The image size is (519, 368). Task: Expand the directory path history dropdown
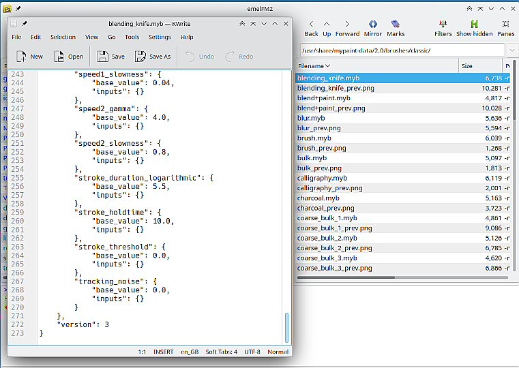(511, 50)
